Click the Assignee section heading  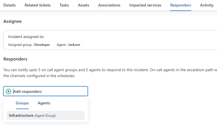click(x=12, y=21)
